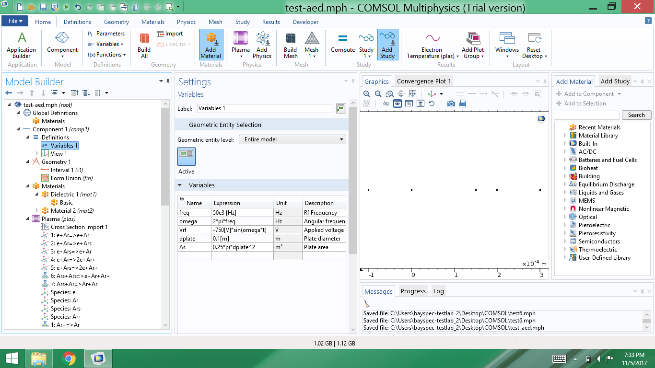Select Cross Section Import 1 node
Screen dimensions: 655x368
point(74,227)
